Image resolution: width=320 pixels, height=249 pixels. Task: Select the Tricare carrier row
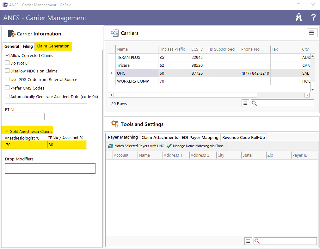click(x=213, y=65)
